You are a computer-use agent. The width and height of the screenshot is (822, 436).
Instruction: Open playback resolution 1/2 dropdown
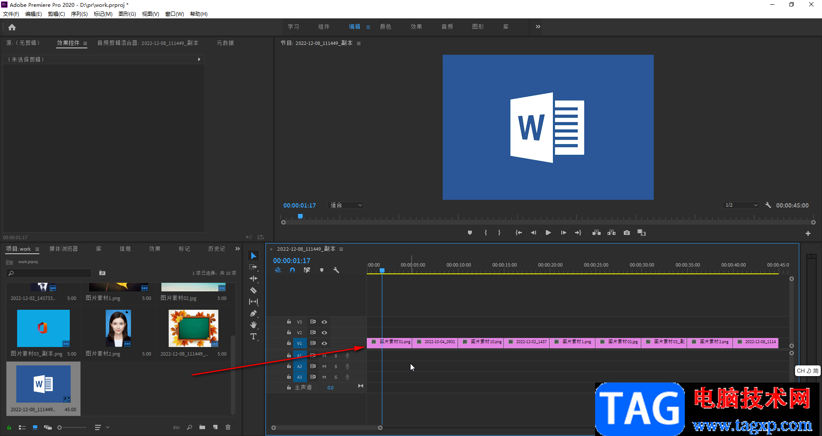(x=742, y=205)
